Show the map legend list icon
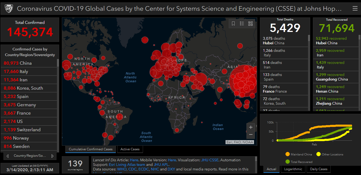361x175 pixels. 242,24
